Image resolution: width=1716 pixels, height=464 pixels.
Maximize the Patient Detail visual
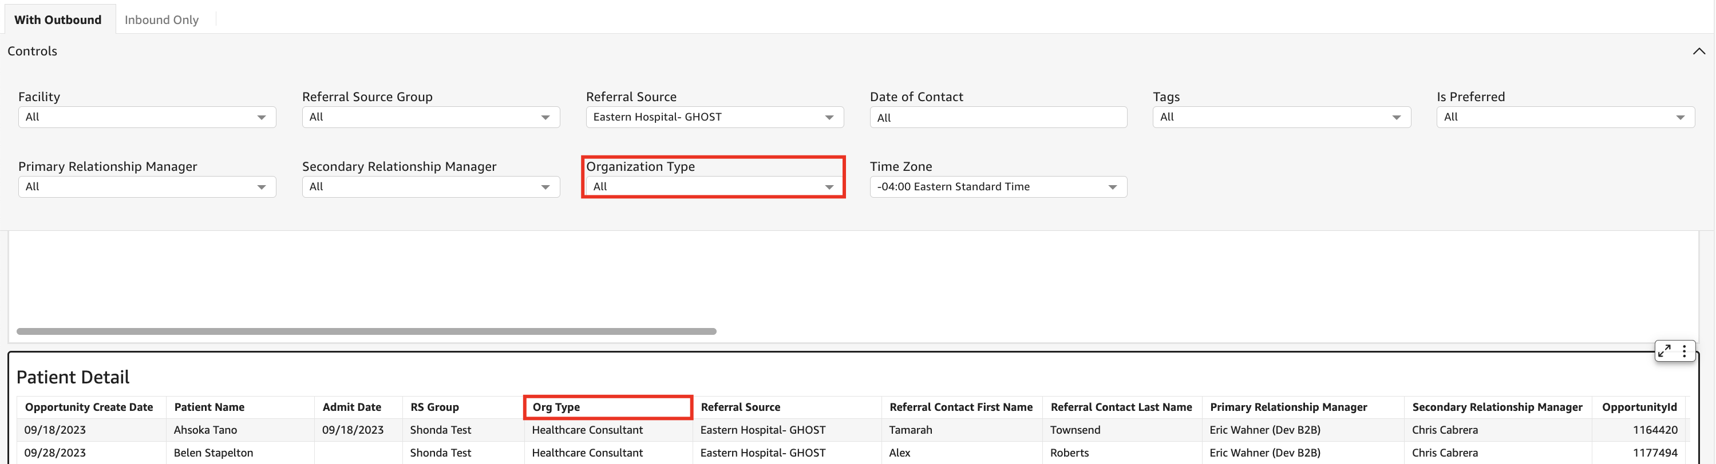coord(1664,351)
